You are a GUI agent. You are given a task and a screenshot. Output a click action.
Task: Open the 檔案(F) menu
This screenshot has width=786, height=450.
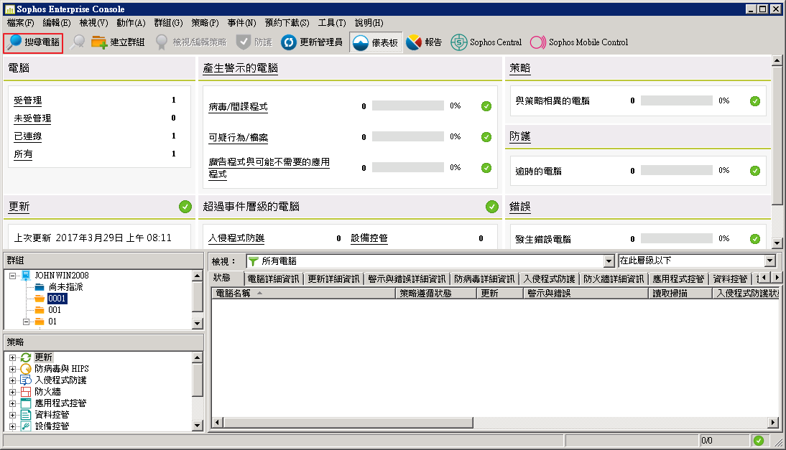pos(21,23)
